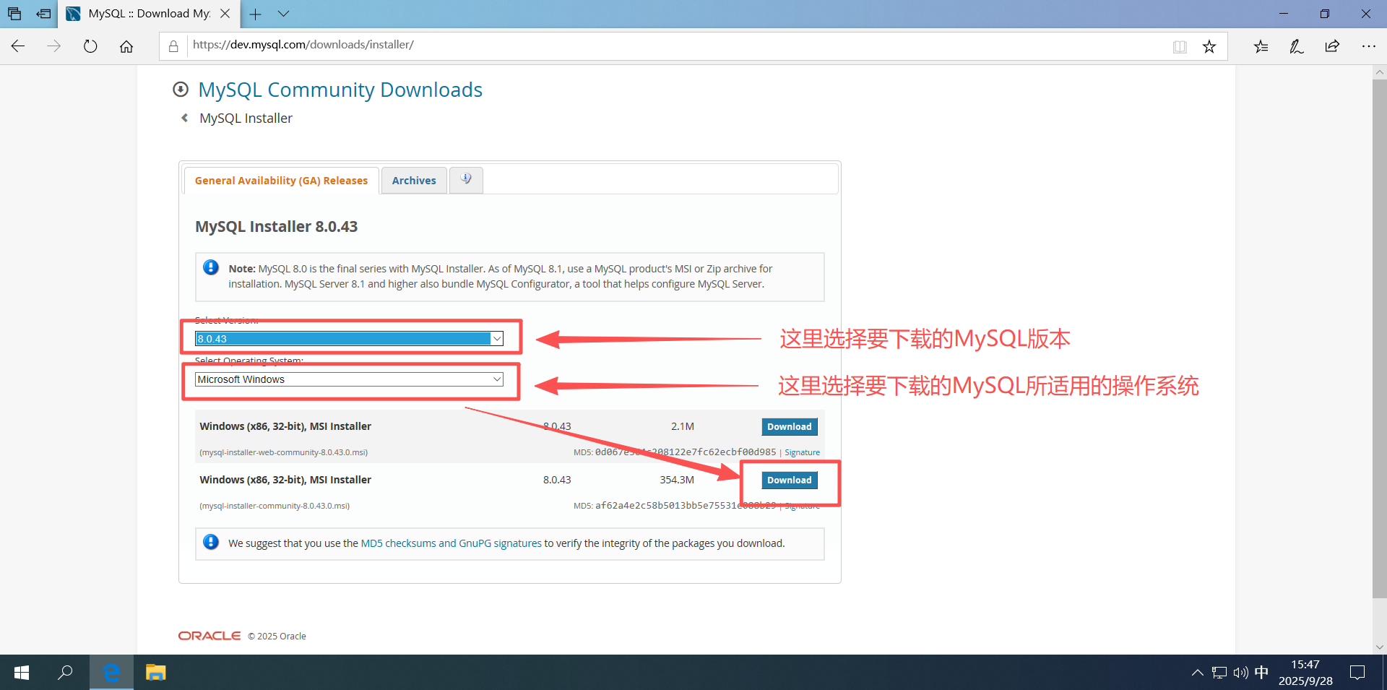Viewport: 1387px width, 690px height.
Task: Set these tabs aside
Action: click(43, 14)
